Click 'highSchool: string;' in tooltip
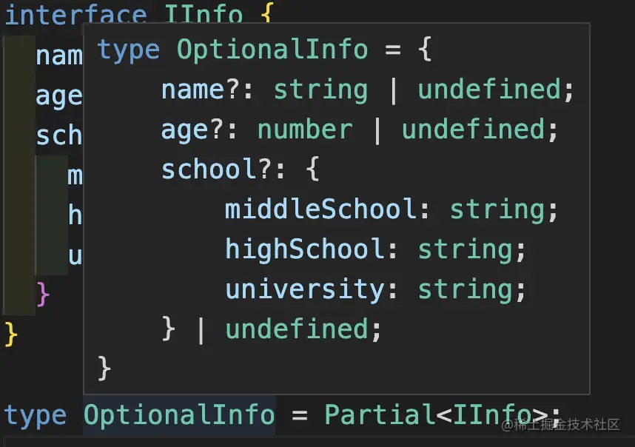 375,249
